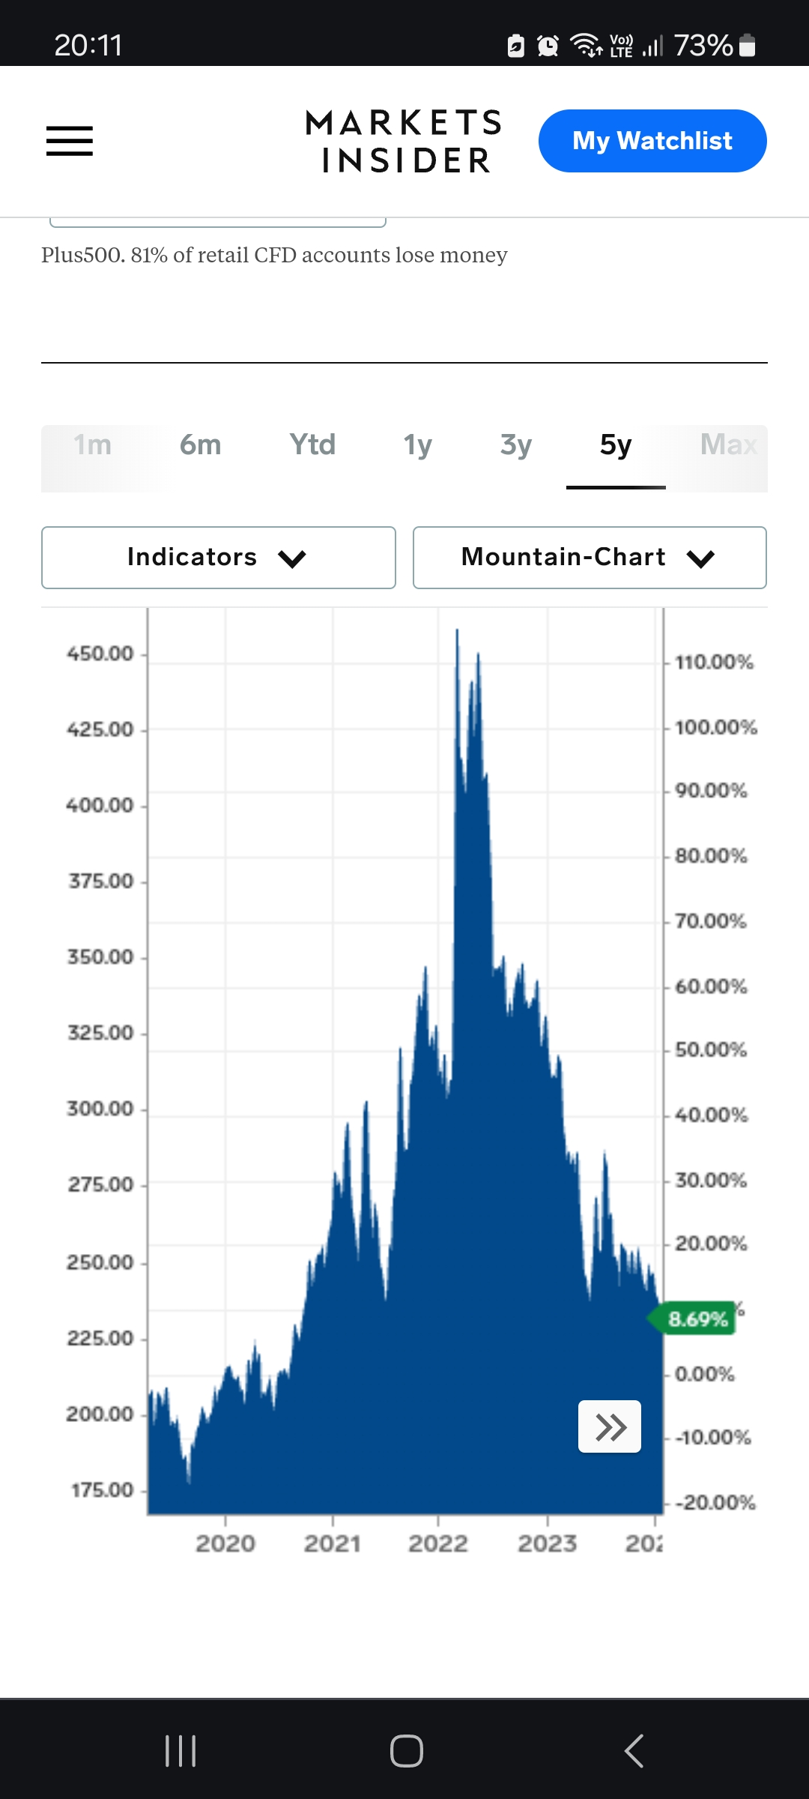
Task: Open the Mountain-Chart type dropdown
Action: point(590,558)
